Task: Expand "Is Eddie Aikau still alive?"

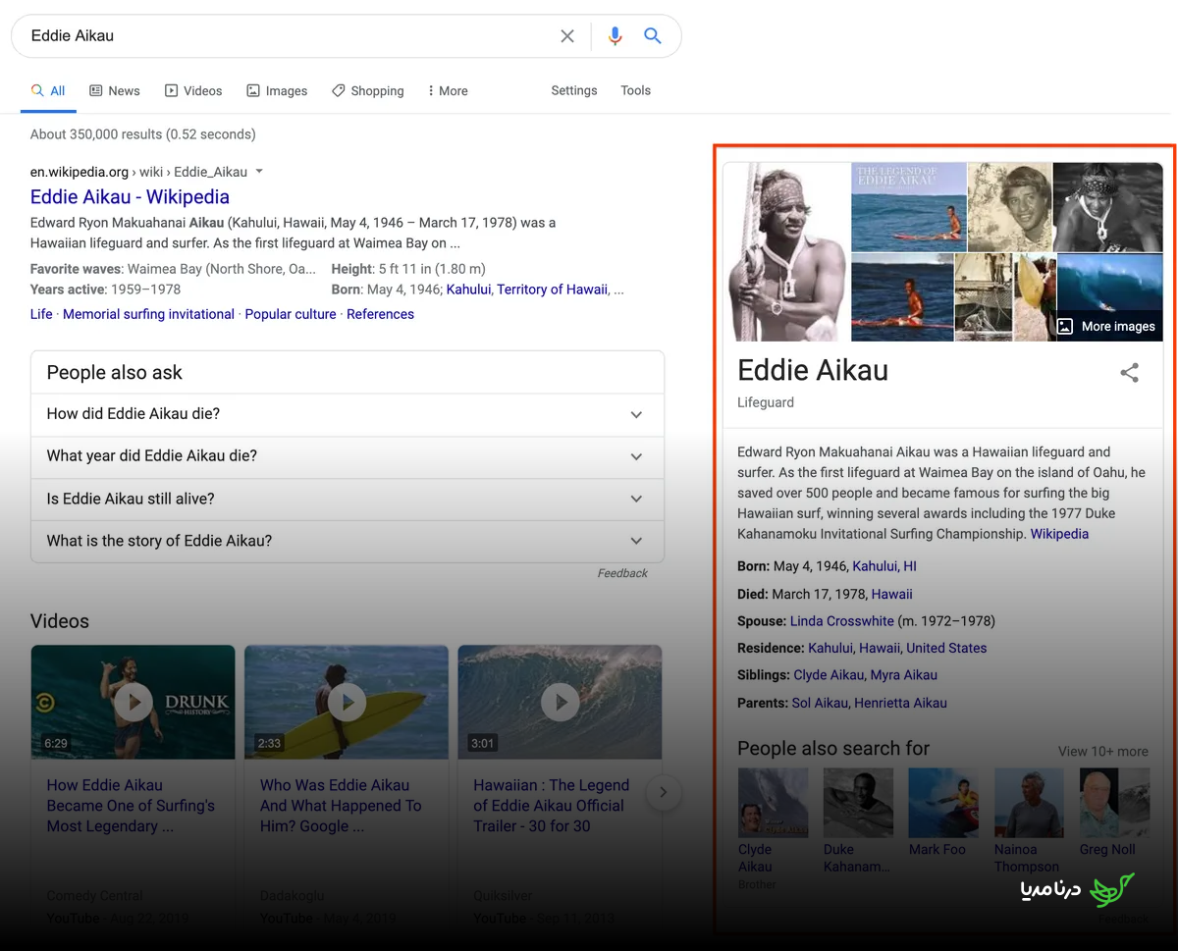Action: (348, 499)
